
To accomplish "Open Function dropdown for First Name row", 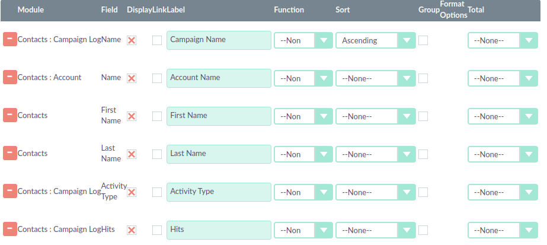I will point(303,116).
